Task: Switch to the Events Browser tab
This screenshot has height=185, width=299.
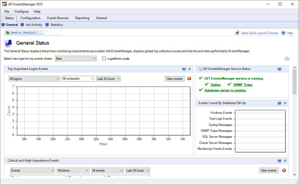Action: [58, 18]
